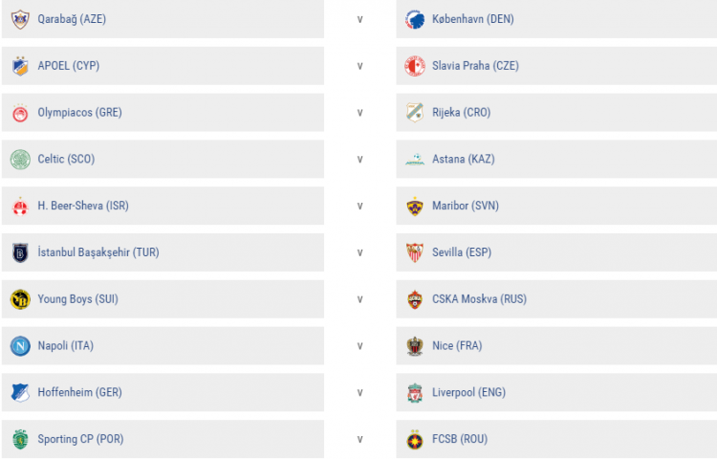
Task: Click the Slavia Praha club crest
Action: pos(415,66)
